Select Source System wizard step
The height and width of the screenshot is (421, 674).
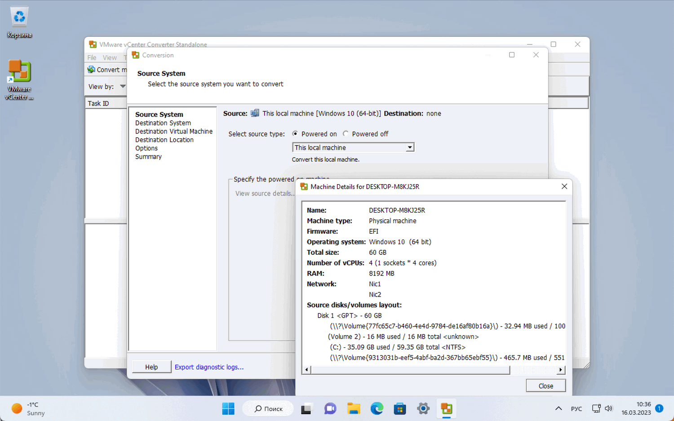[x=159, y=115]
